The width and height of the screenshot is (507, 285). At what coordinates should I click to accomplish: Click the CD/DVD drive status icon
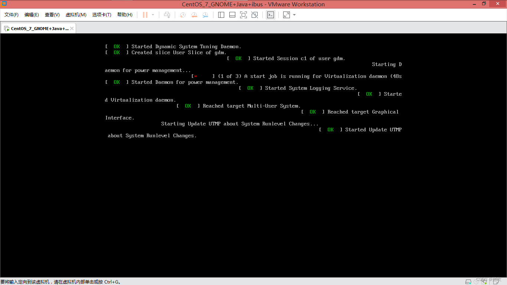(476, 282)
